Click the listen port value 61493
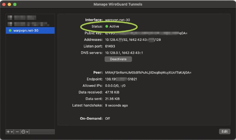The image size is (236, 140). pyautogui.click(x=110, y=46)
